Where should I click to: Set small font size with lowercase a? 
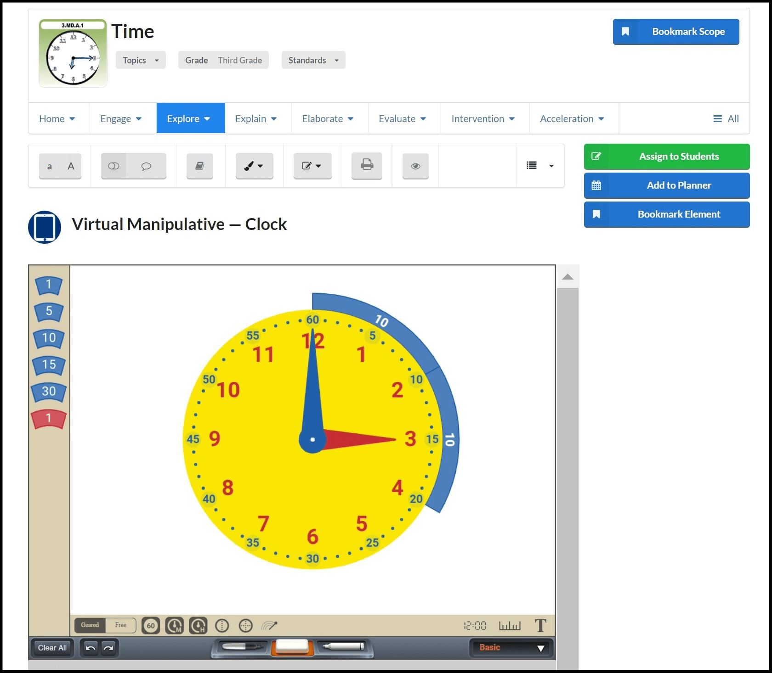coord(50,166)
